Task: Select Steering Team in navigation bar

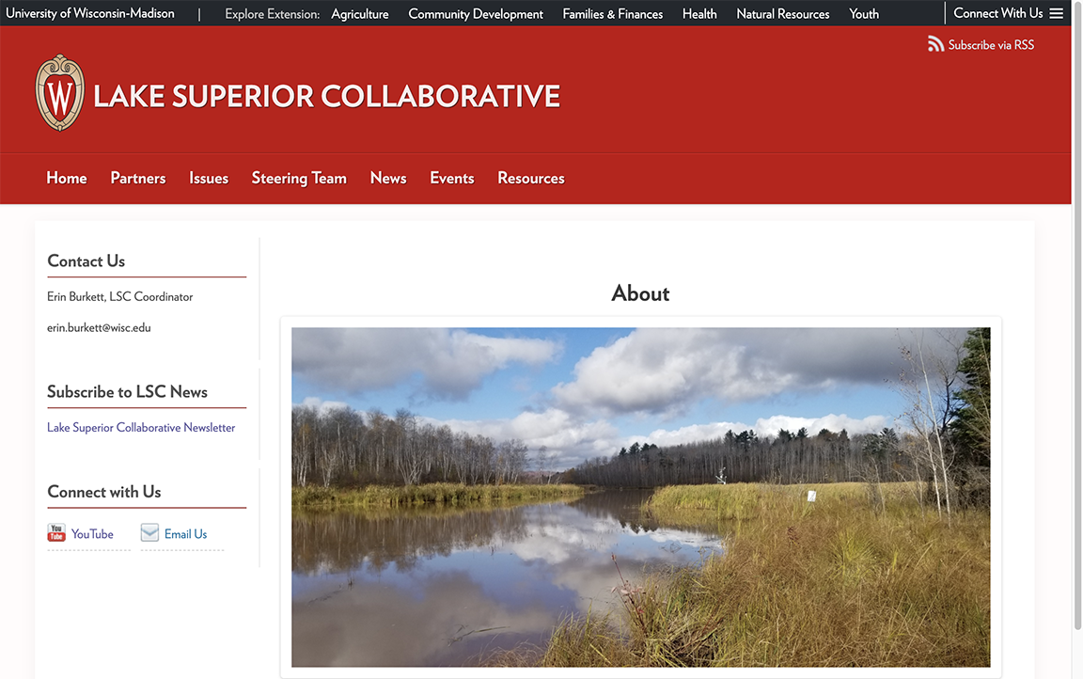Action: [299, 178]
